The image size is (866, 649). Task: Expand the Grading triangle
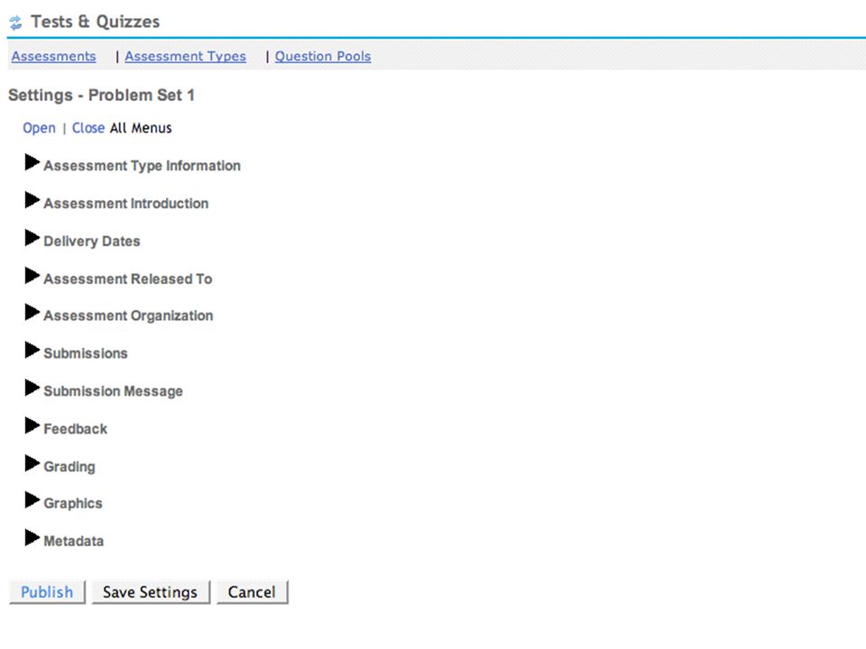click(32, 463)
